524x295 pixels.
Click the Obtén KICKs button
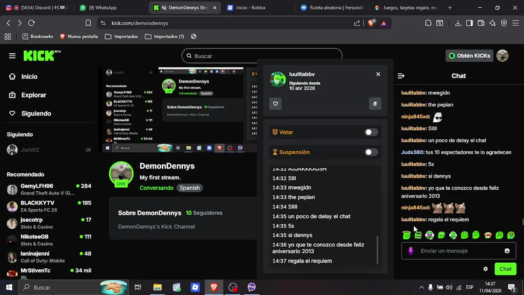pyautogui.click(x=469, y=56)
